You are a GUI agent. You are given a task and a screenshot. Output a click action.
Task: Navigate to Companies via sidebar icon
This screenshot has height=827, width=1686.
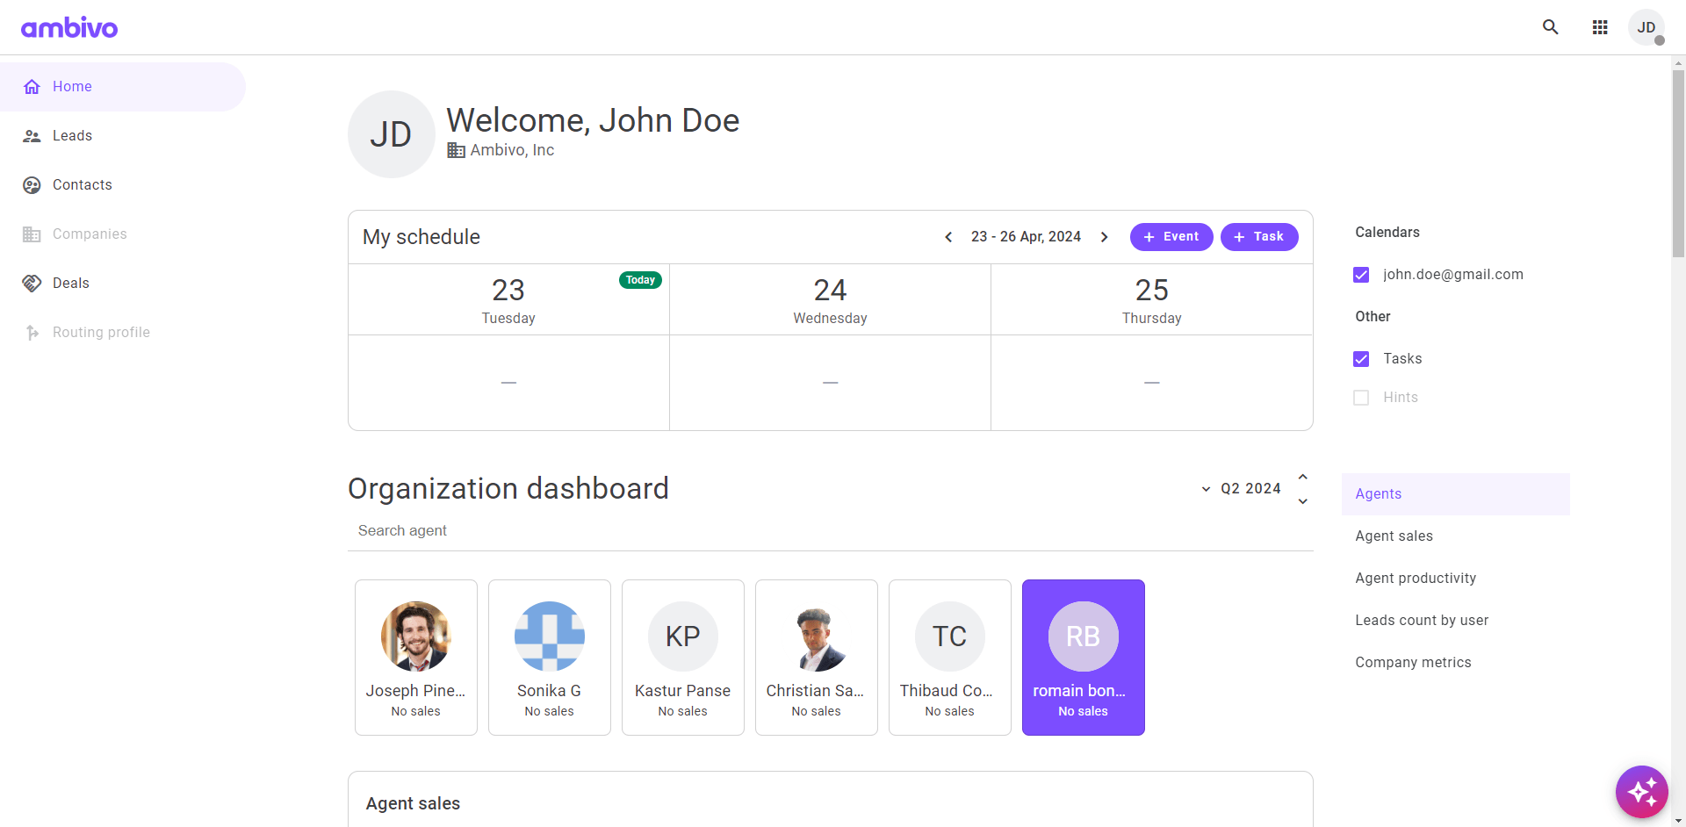click(89, 234)
